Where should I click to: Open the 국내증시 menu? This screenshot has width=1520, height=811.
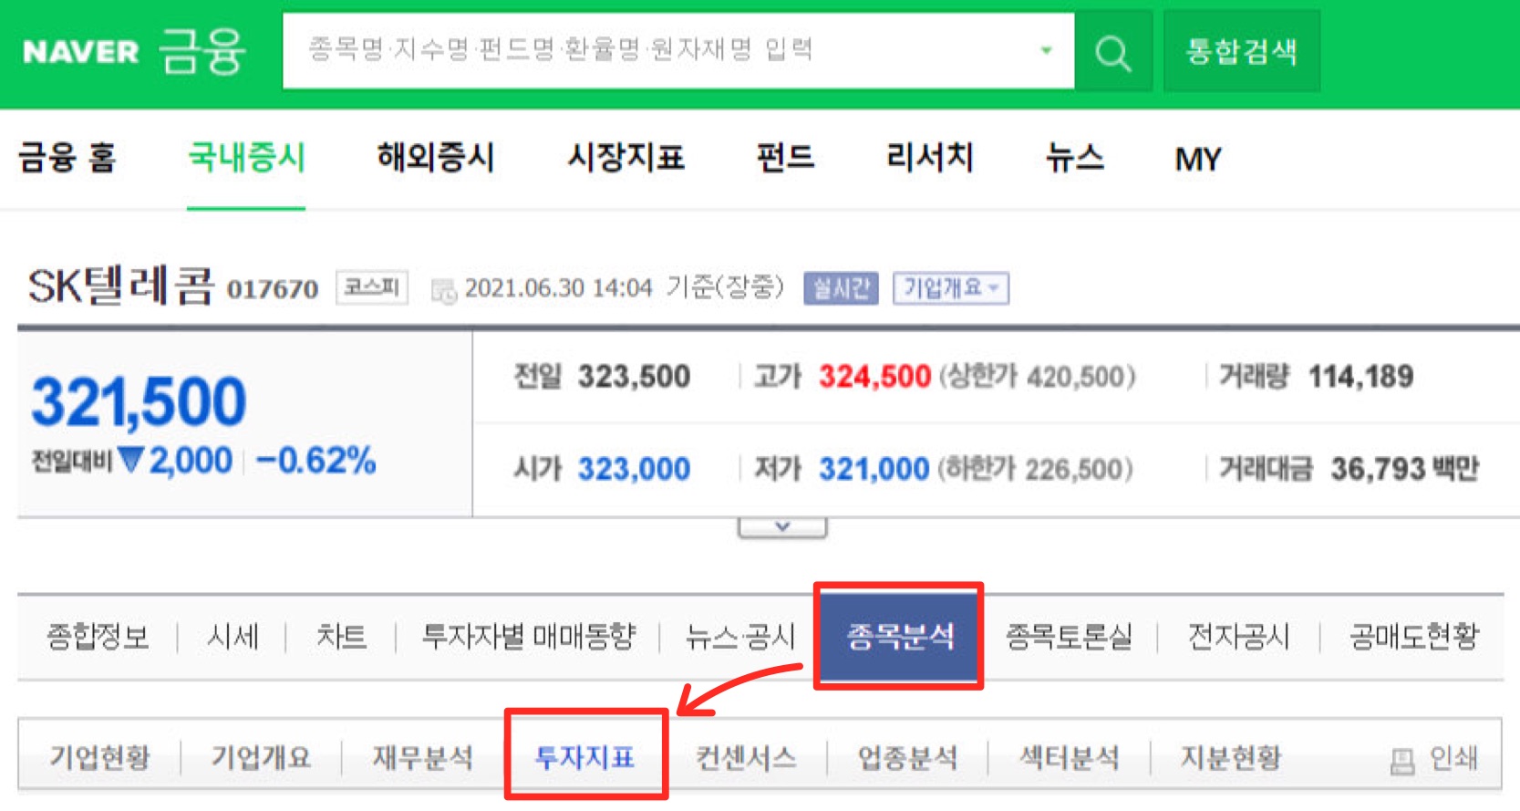246,158
